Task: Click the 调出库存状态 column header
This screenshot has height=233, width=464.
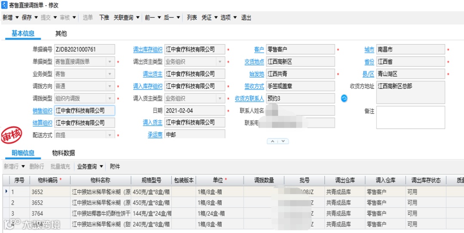Action: click(426, 180)
